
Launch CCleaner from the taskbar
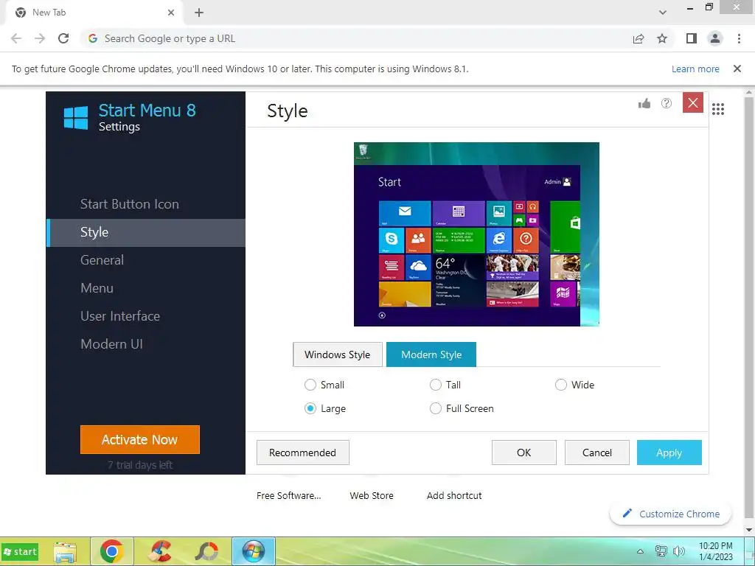[160, 551]
